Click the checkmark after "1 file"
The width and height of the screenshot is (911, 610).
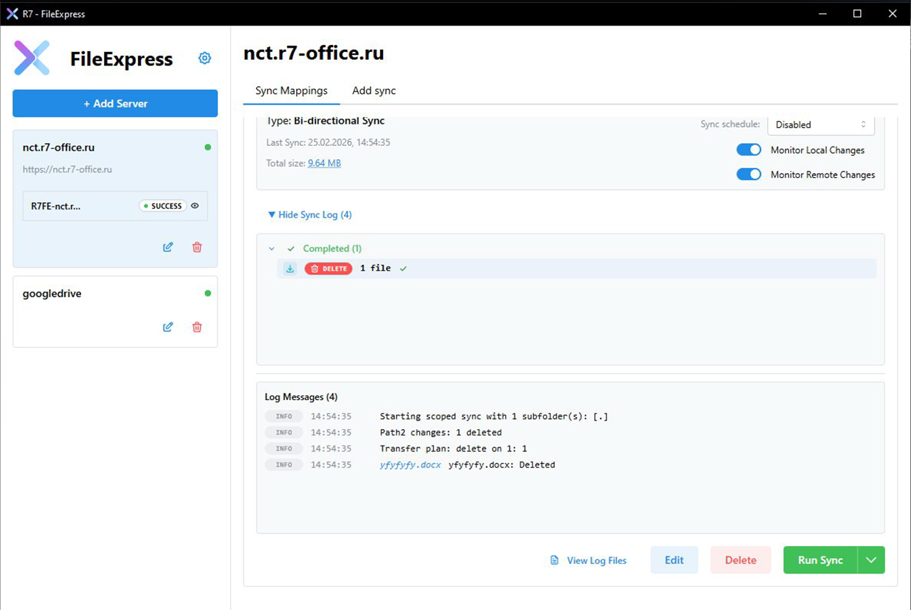[404, 268]
